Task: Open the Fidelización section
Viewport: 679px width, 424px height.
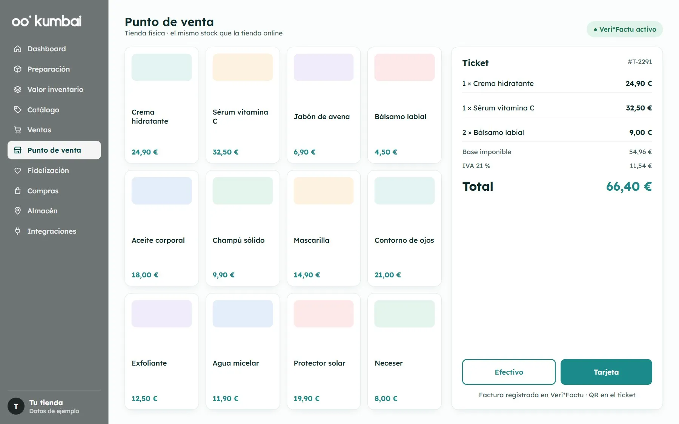Action: point(54,171)
